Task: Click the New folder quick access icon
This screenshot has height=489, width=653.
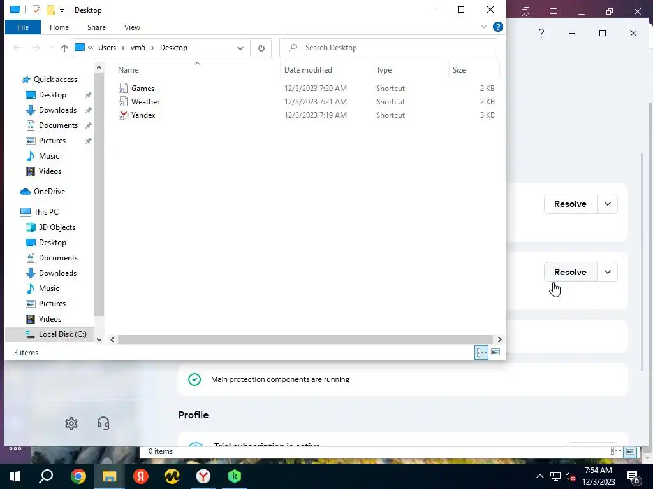Action: (50, 10)
